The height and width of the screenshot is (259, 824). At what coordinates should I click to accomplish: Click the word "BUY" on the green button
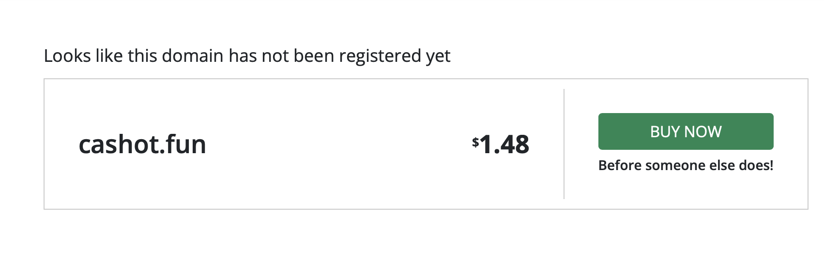pos(664,131)
